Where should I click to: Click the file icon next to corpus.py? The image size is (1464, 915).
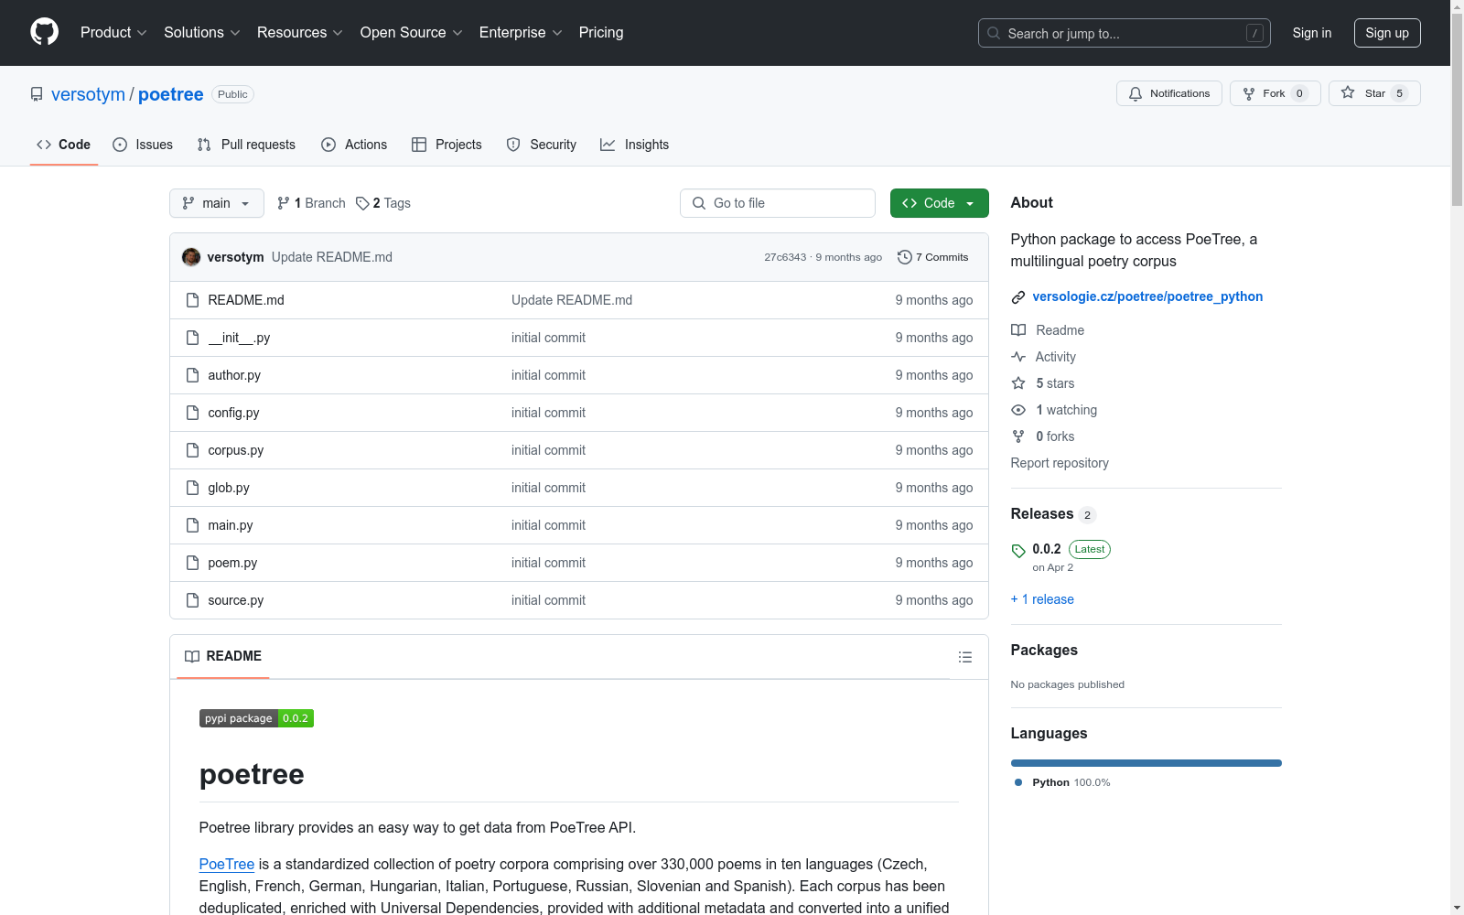pos(192,450)
